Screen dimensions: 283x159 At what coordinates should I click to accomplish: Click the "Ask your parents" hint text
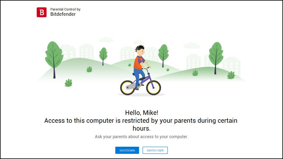[x=141, y=137]
